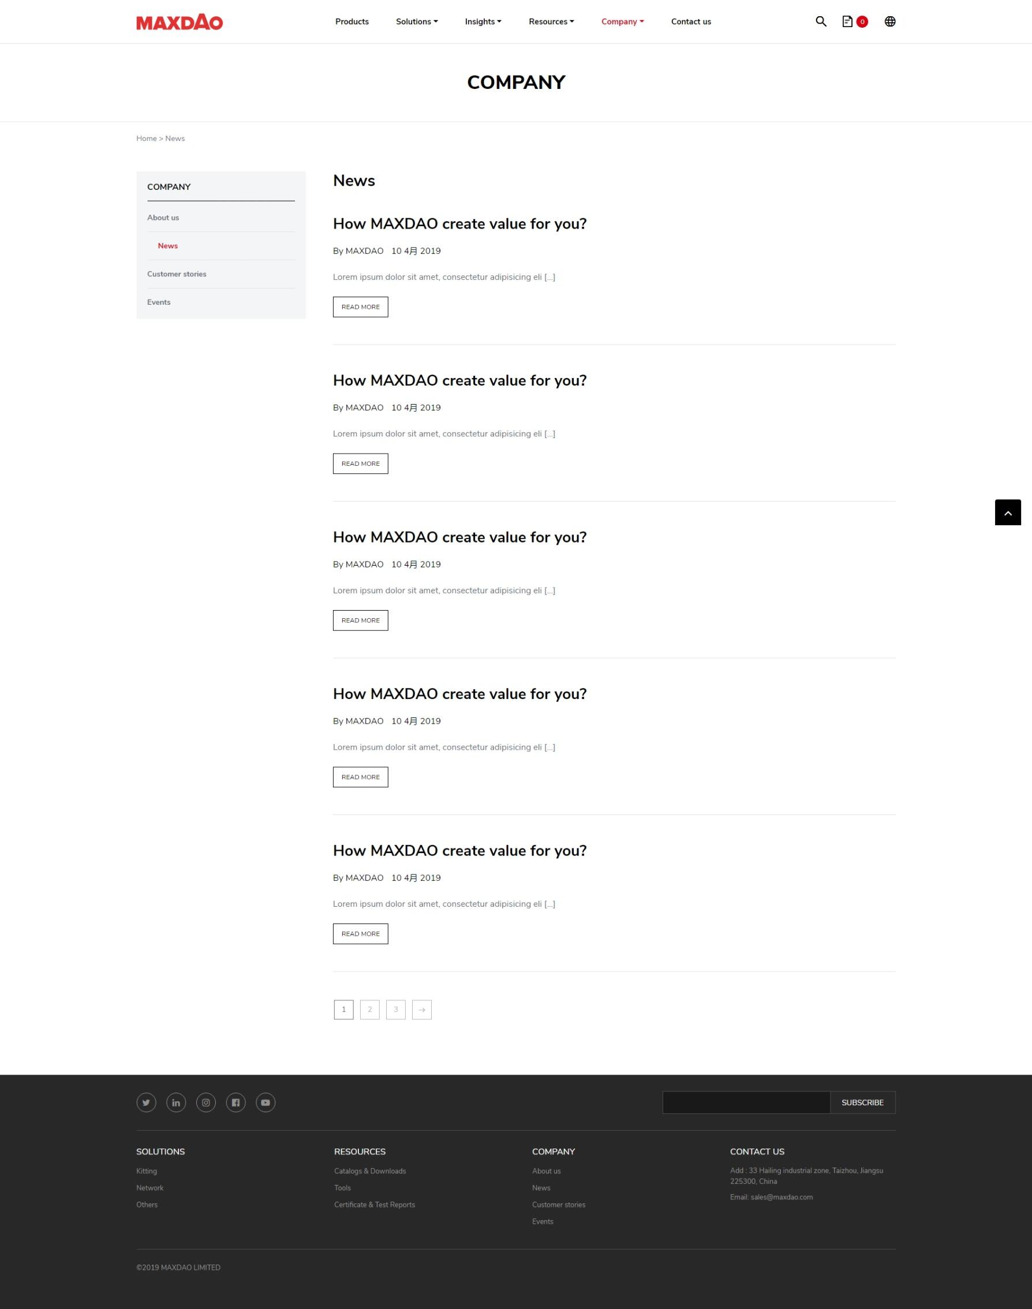Open the Twitter footer icon

(x=146, y=1102)
